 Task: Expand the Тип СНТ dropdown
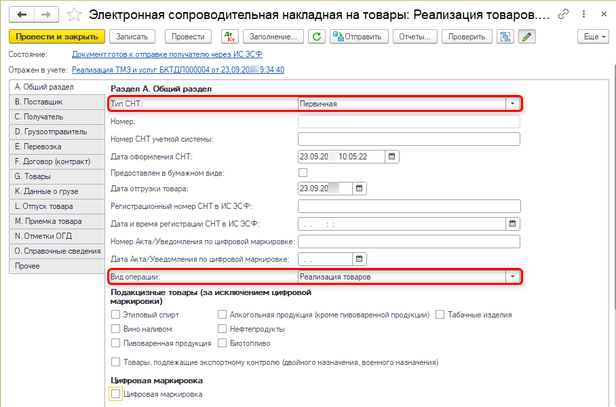(x=513, y=104)
